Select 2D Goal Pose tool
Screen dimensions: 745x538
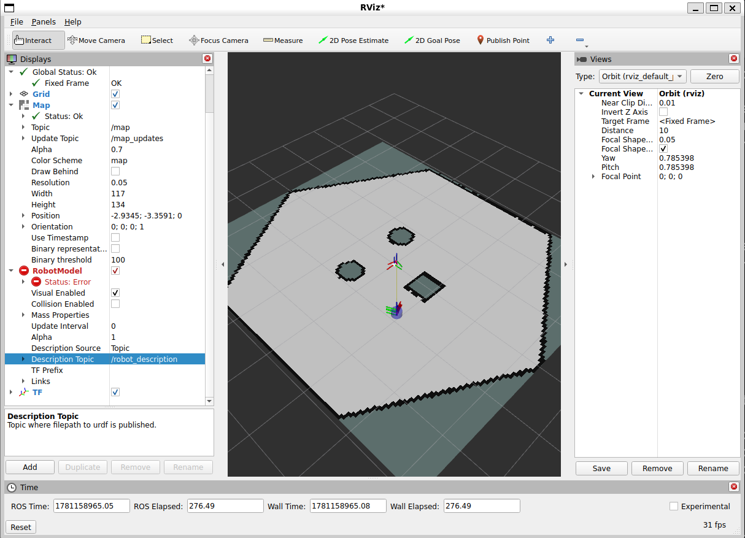[432, 40]
